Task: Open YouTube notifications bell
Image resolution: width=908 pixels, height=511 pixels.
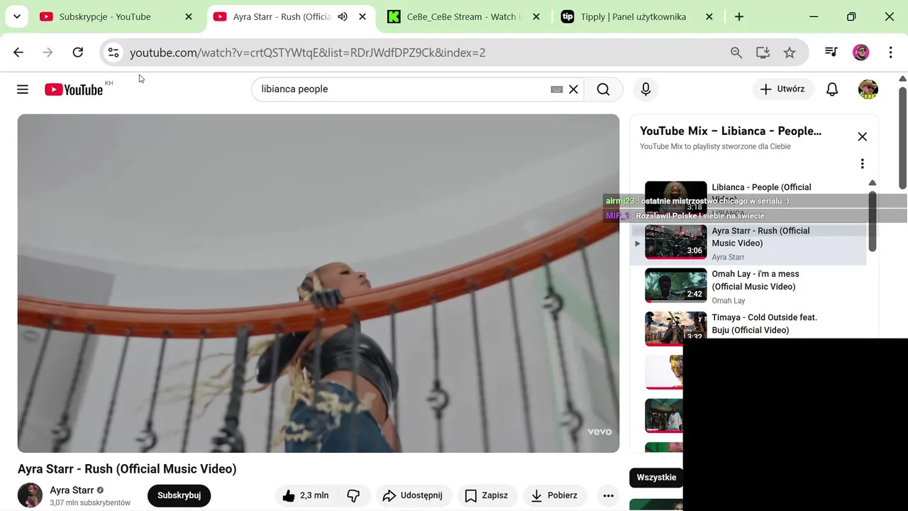Action: pyautogui.click(x=832, y=89)
